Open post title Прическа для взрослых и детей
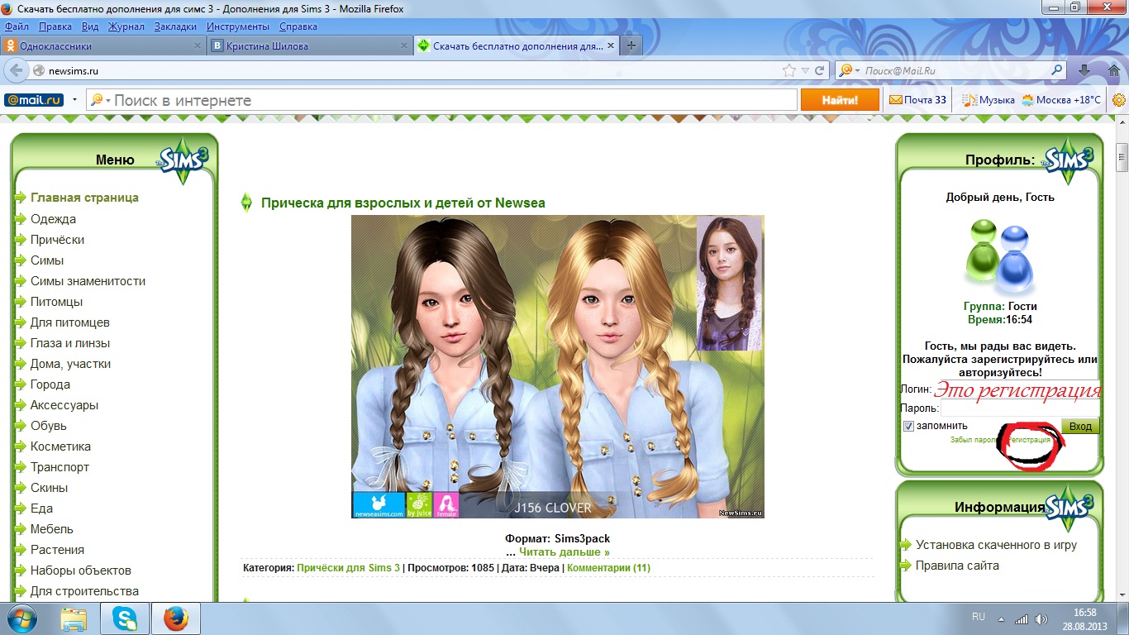The height and width of the screenshot is (635, 1129). (x=403, y=203)
